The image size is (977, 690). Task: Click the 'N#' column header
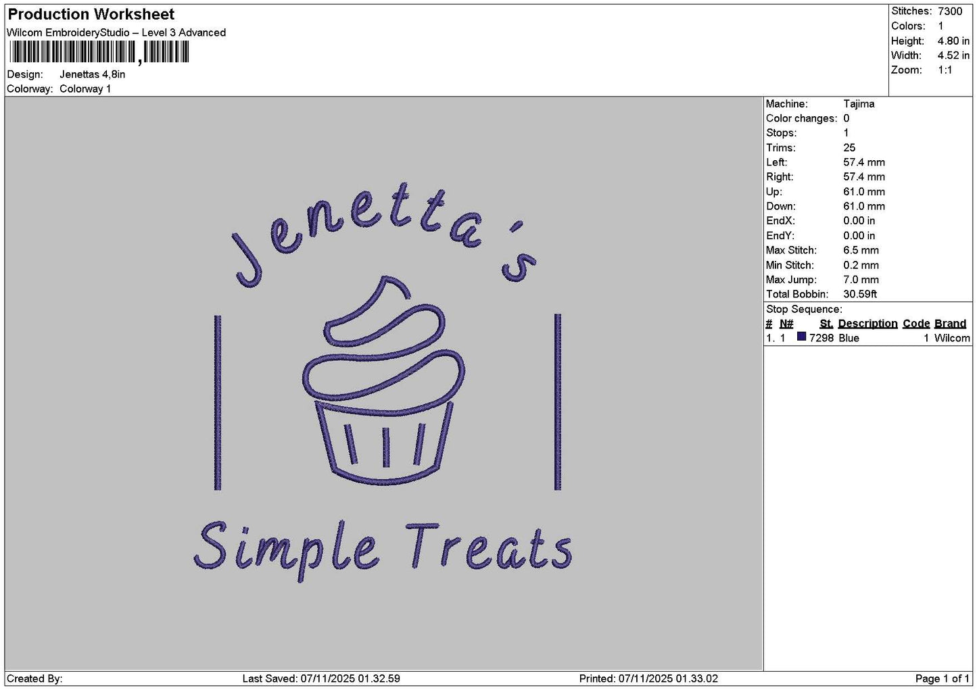(786, 324)
